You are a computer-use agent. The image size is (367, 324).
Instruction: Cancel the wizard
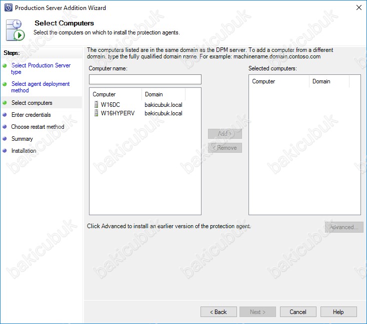[298, 312]
